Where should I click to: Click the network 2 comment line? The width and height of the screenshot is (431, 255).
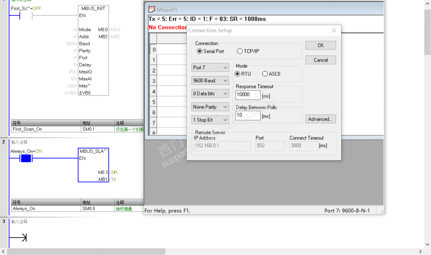(x=20, y=142)
